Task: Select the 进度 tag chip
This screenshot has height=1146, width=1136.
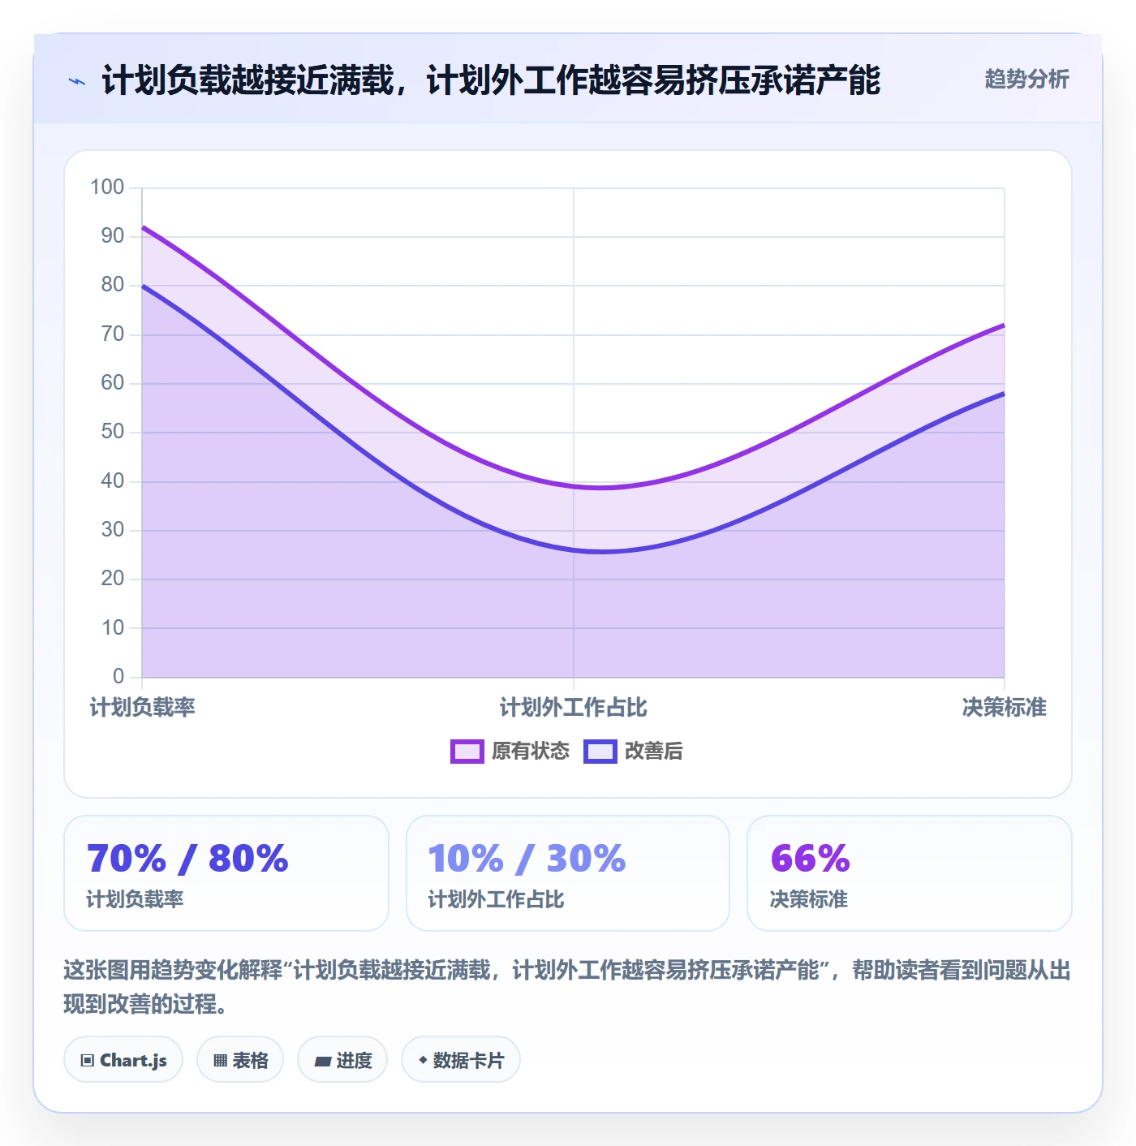Action: click(x=342, y=1059)
